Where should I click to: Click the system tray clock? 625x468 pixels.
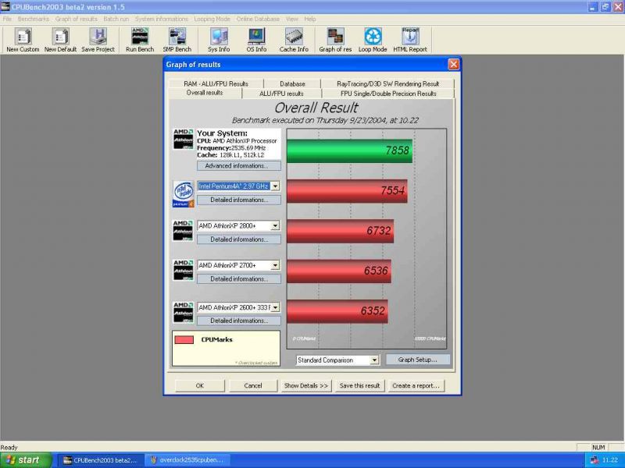coord(610,460)
